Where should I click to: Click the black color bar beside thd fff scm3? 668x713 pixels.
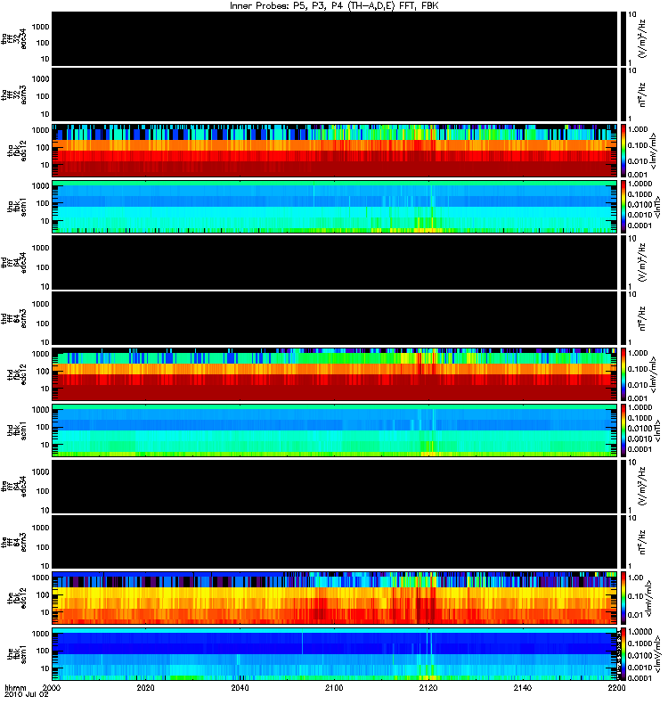623,318
